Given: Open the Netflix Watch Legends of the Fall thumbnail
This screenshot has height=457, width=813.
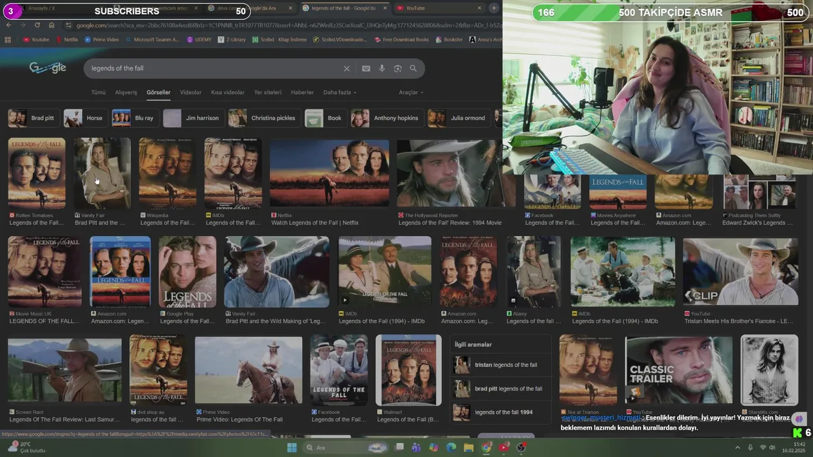Looking at the screenshot, I should 329,173.
